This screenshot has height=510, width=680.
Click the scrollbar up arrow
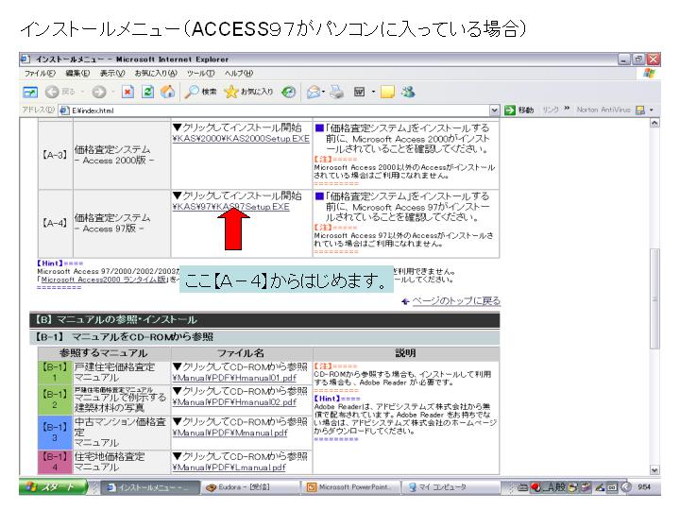[x=654, y=123]
